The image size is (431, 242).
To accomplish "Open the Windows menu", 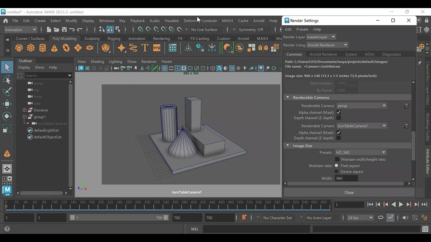I will click(107, 21).
